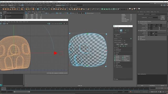Toggle the Attribute Editor sidebar icon top right
This screenshot has width=168, height=94.
tap(165, 5)
